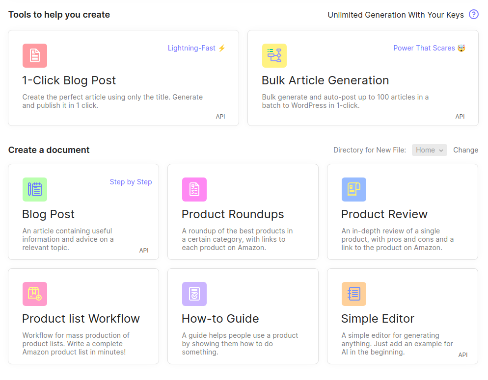Click the orange Simple Editor notebook icon
The height and width of the screenshot is (380, 488).
pyautogui.click(x=353, y=294)
